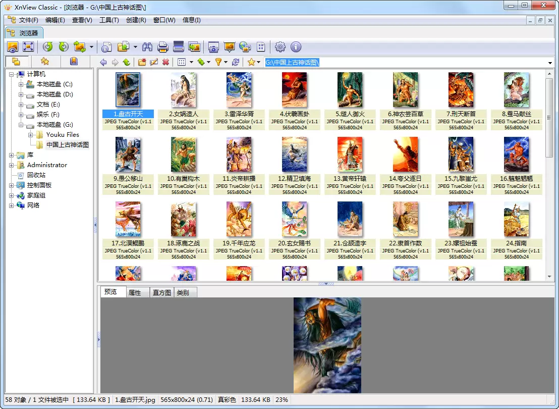Open the filter dropdown arrow
The image size is (559, 409).
226,63
